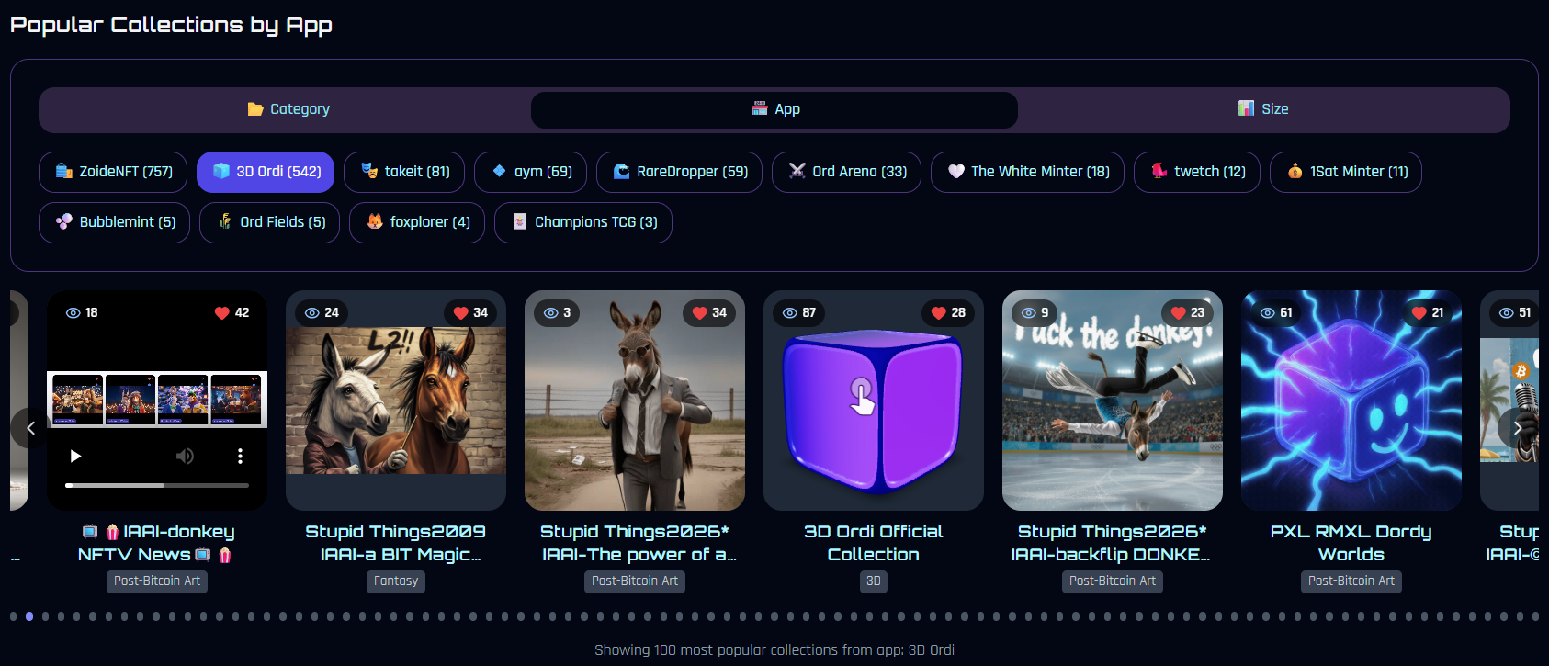Image resolution: width=1549 pixels, height=666 pixels.
Task: Seek on the video progress bar
Action: [x=157, y=485]
